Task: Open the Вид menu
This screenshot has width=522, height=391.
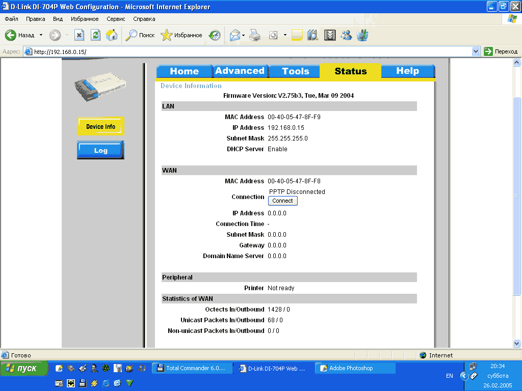Action: (x=58, y=19)
